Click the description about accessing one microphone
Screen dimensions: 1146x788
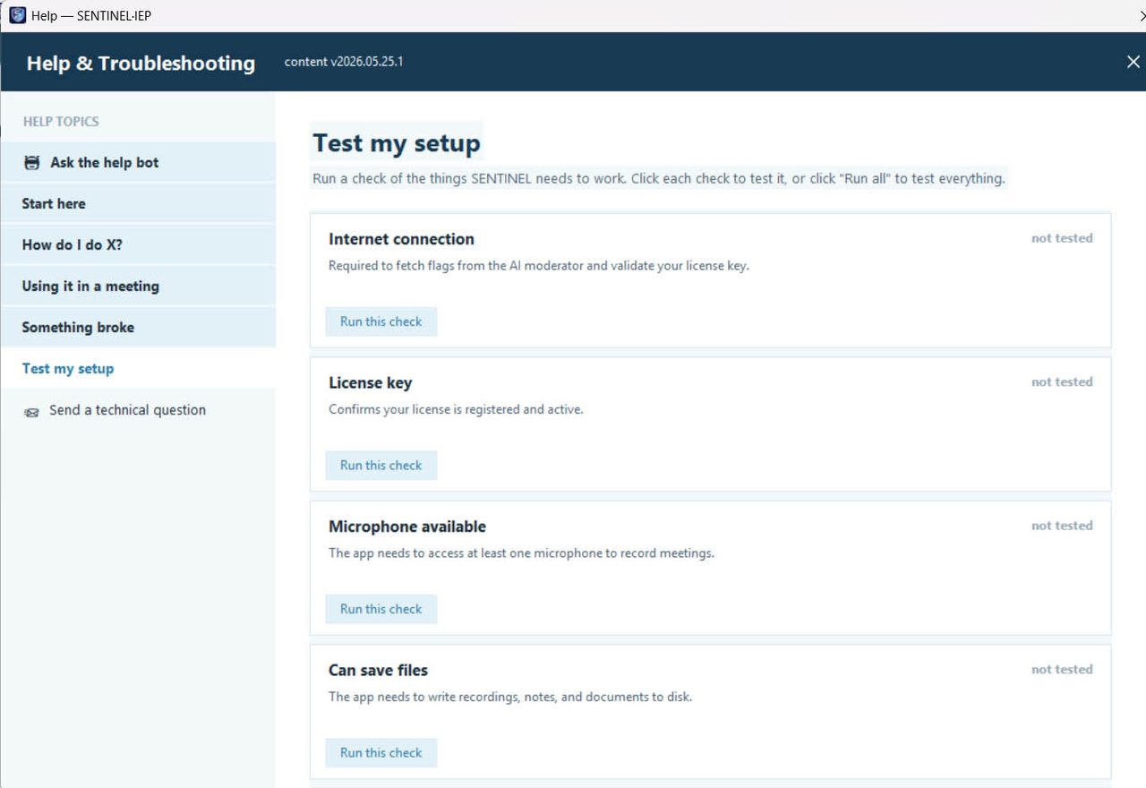click(521, 553)
